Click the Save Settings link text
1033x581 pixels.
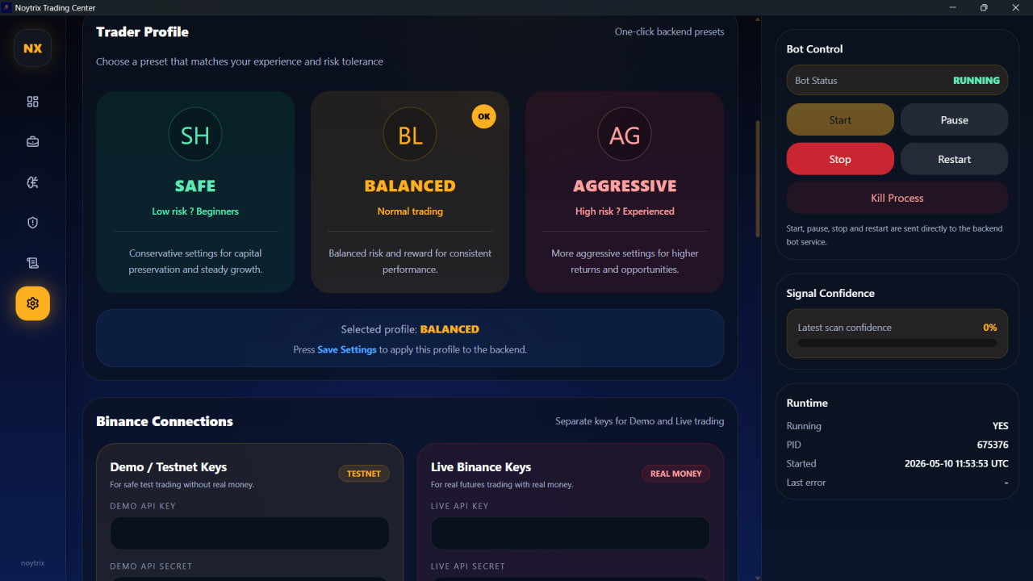point(347,349)
